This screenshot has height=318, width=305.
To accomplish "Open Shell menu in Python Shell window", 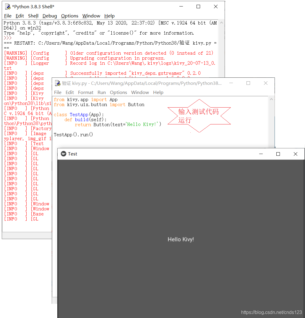I will pyautogui.click(x=33, y=16).
